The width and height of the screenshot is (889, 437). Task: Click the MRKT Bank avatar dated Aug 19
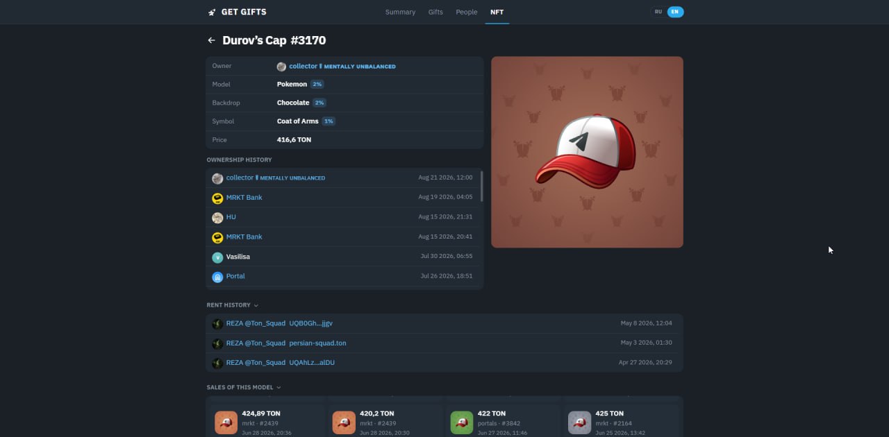point(217,198)
